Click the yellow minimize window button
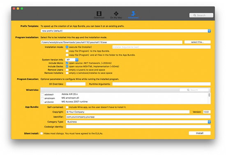The height and width of the screenshot is (155, 226). [18, 9]
